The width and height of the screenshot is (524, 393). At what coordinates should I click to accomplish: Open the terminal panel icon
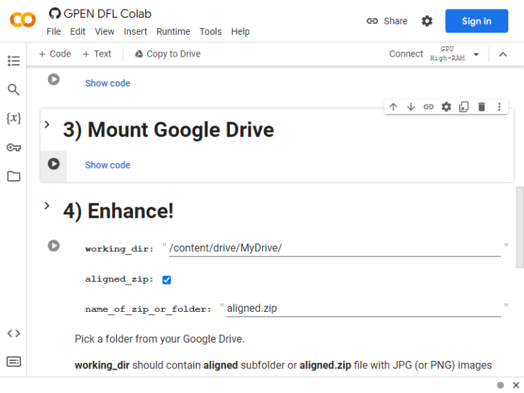pyautogui.click(x=14, y=362)
